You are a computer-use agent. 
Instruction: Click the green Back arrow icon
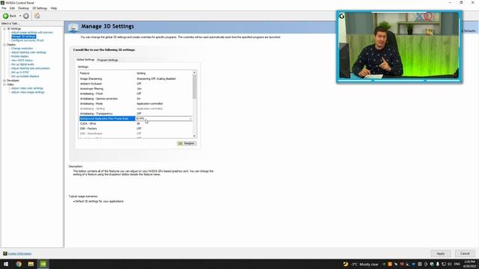click(5, 16)
